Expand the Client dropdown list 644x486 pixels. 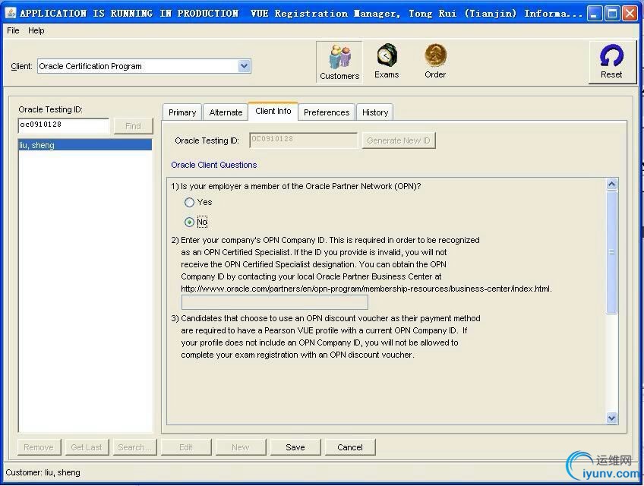244,66
